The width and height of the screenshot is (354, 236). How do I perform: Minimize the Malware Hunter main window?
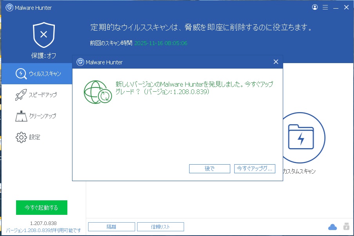click(336, 7)
